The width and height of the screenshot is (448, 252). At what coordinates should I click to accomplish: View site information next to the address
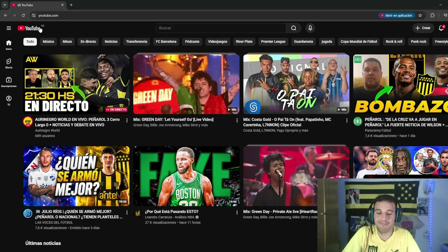(x=34, y=15)
